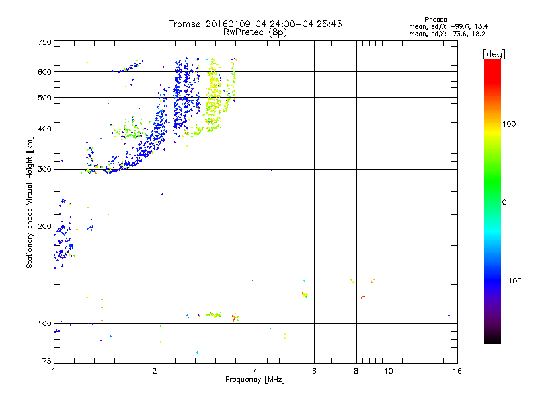Click the "Stationary phase Virtual Height [km]" label
The image size is (538, 404).
[30, 203]
